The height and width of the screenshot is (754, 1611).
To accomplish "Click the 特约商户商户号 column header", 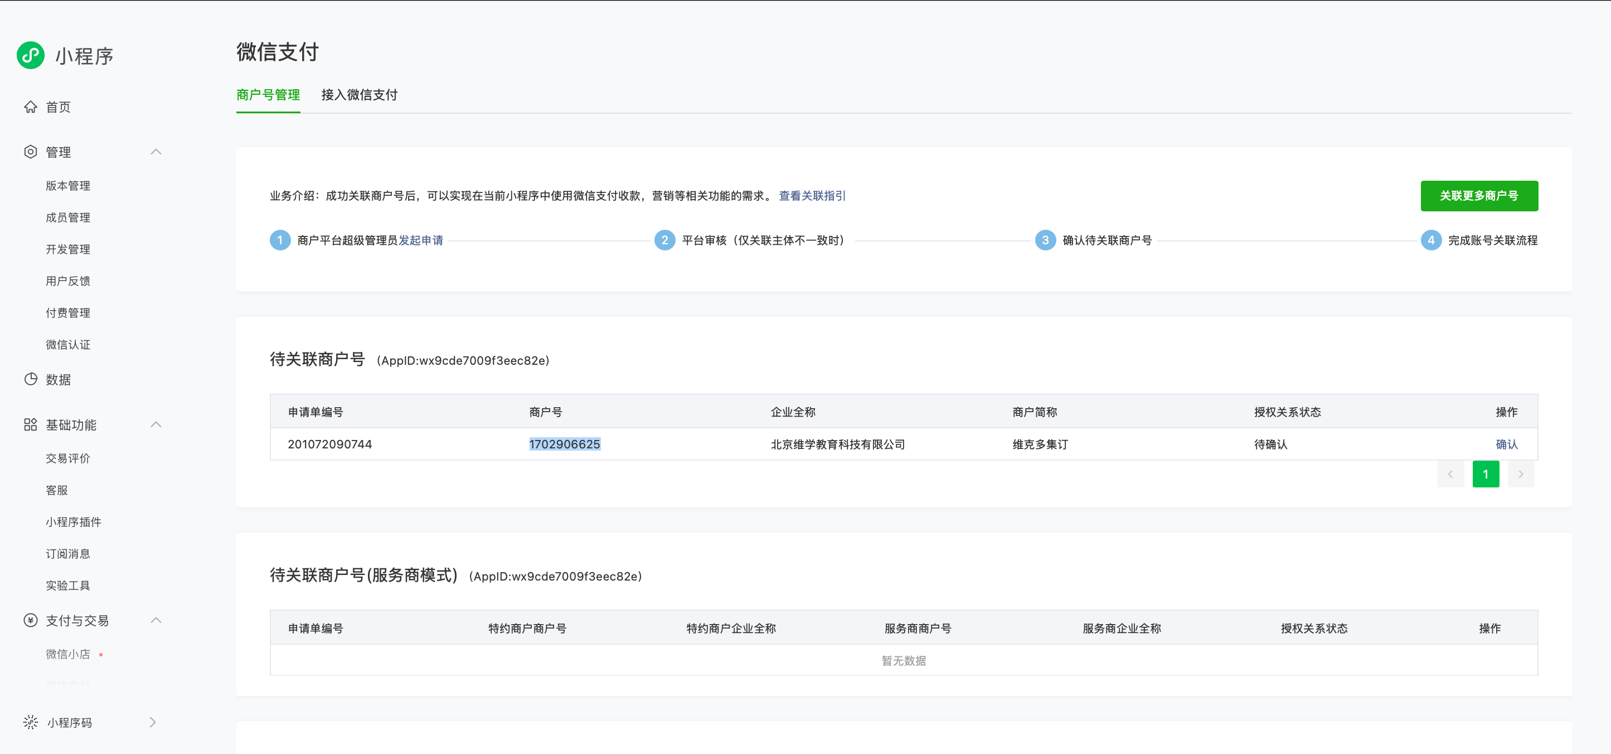I will 527,628.
